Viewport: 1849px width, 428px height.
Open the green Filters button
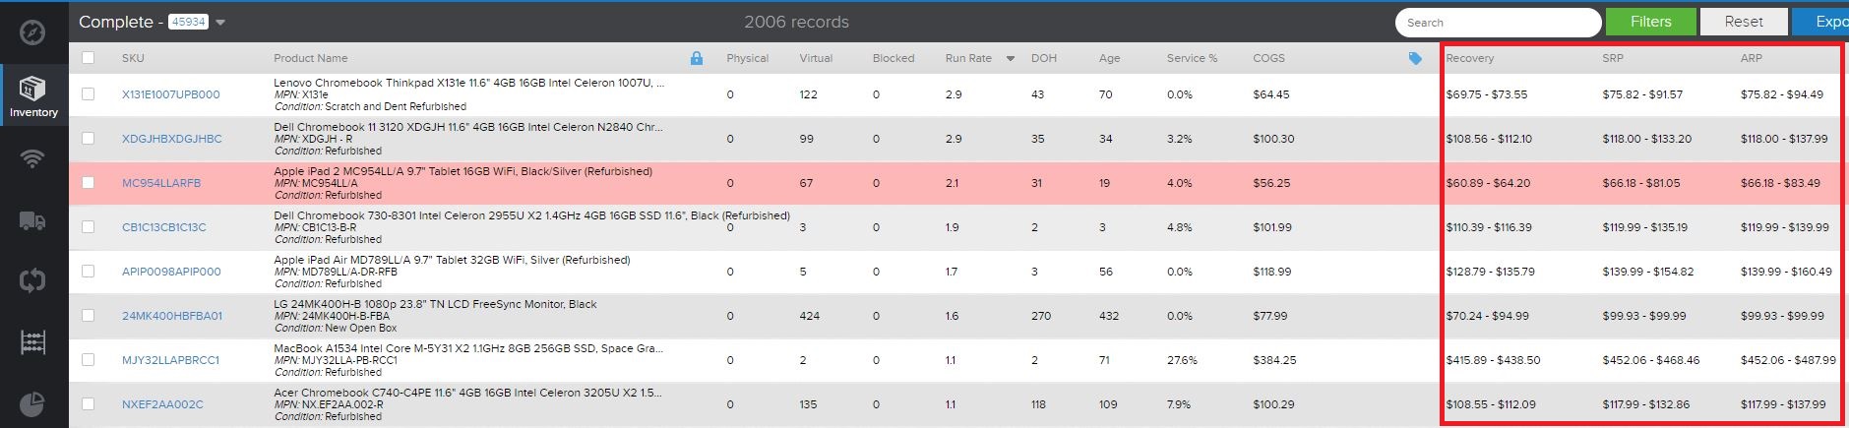tap(1650, 22)
